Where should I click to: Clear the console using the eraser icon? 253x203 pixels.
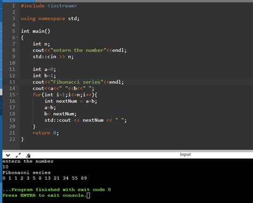point(28,156)
